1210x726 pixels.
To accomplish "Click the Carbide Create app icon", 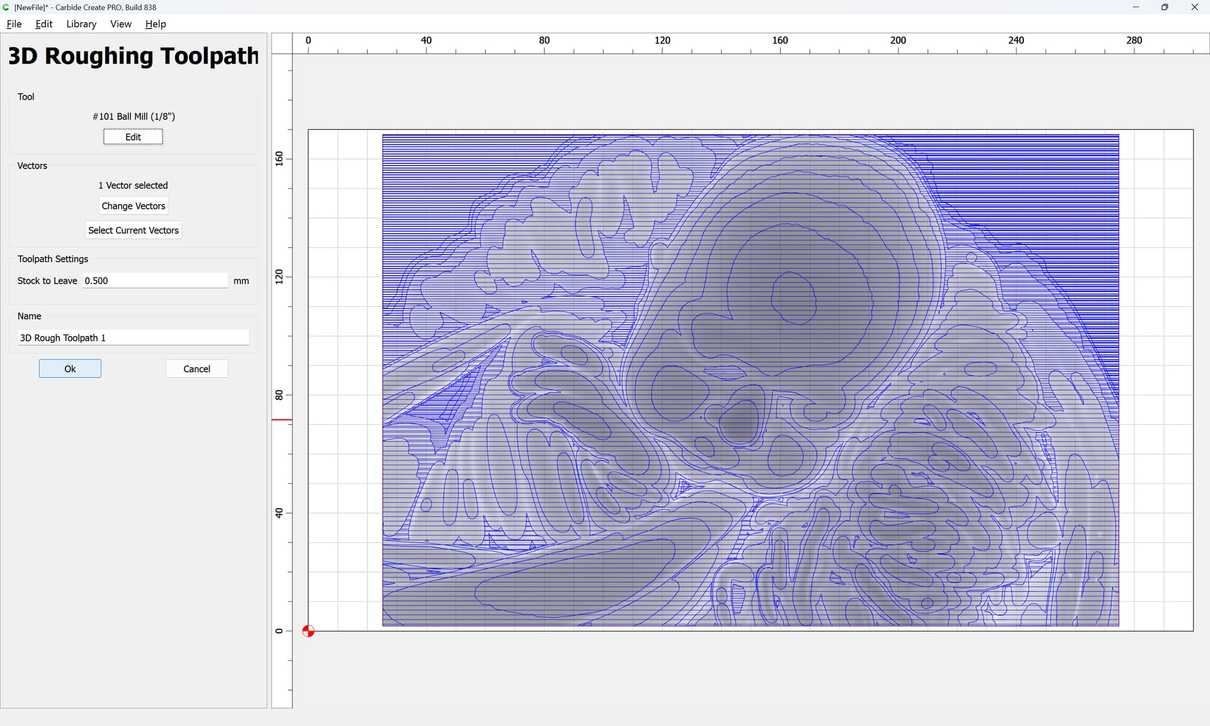I will 6,7.
